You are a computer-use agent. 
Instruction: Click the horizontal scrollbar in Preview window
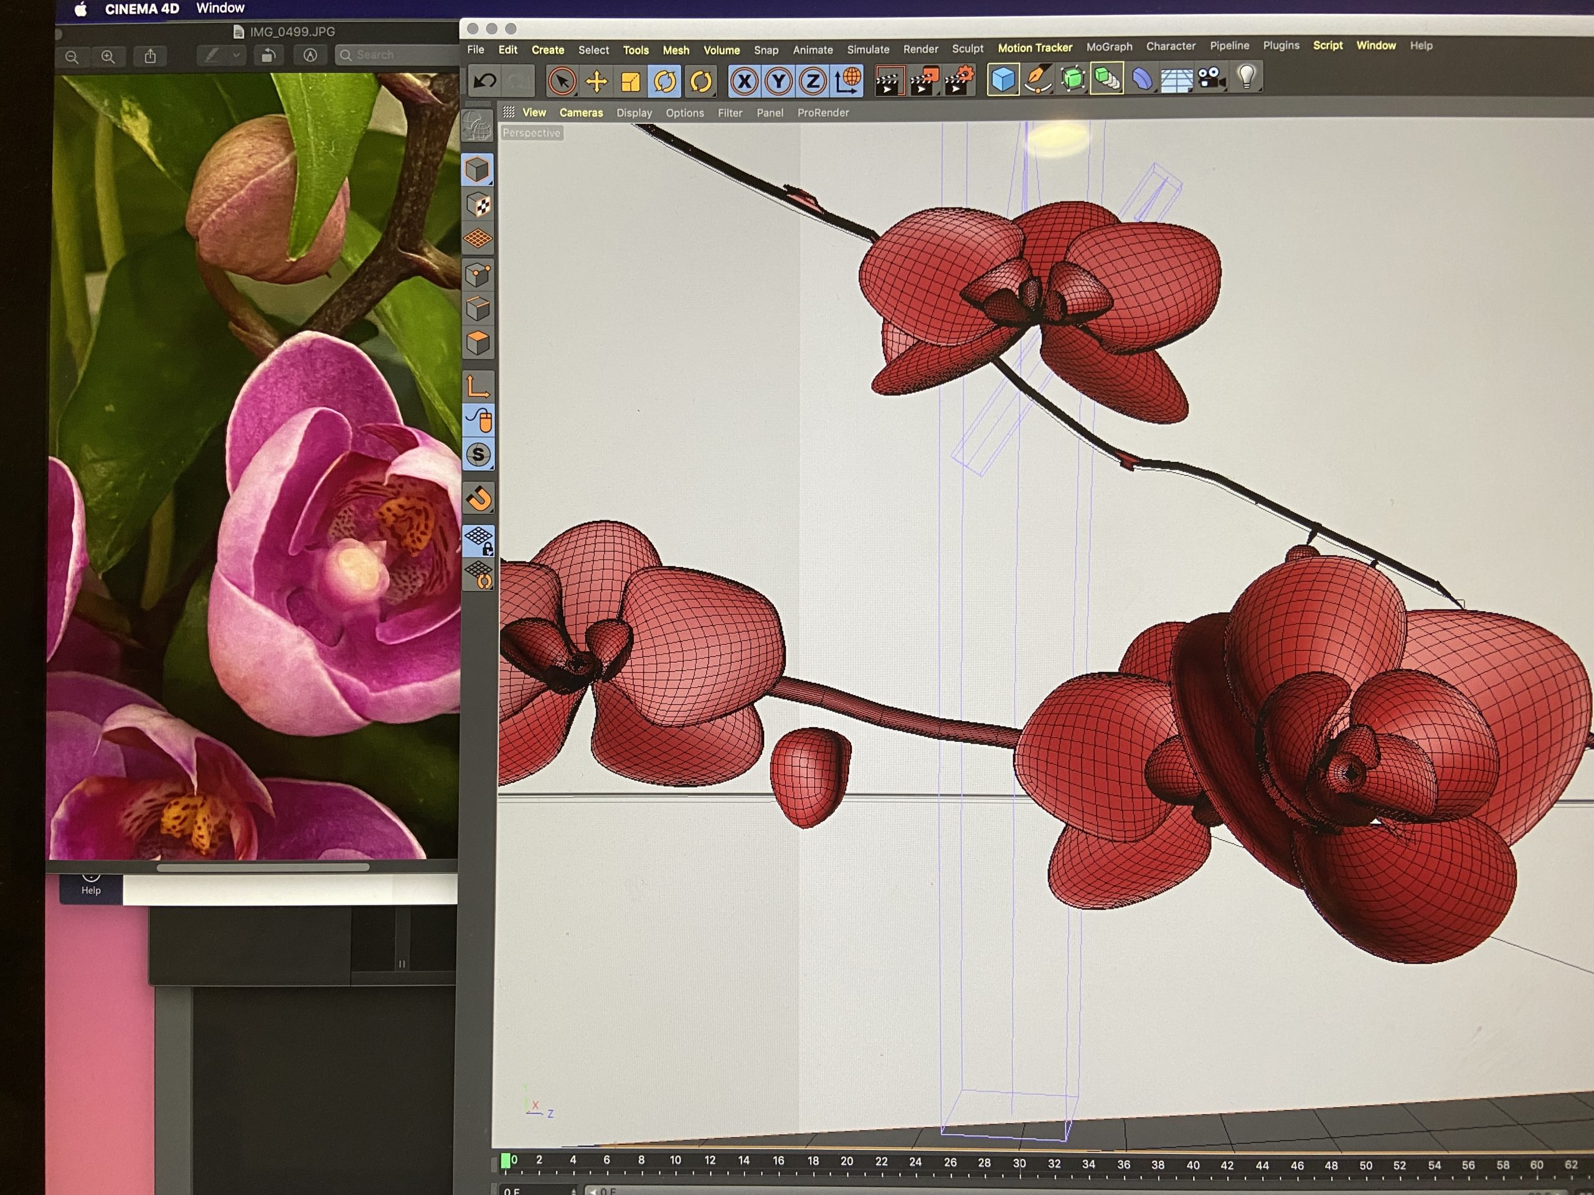[263, 867]
